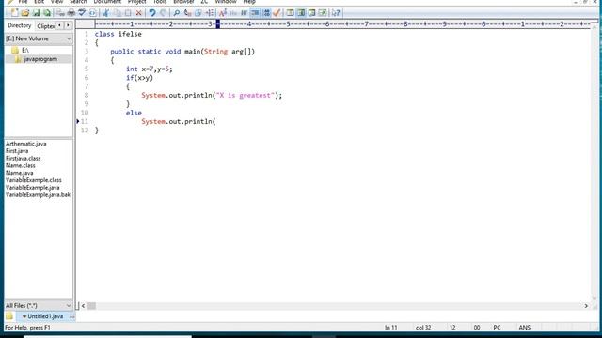Select First.java in file list
This screenshot has width=602, height=338.
coord(17,151)
